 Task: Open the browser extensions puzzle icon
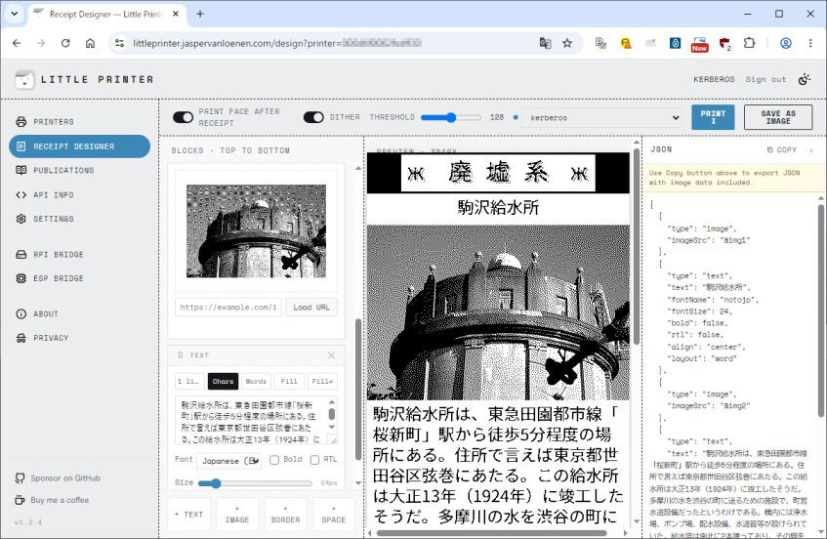click(750, 43)
